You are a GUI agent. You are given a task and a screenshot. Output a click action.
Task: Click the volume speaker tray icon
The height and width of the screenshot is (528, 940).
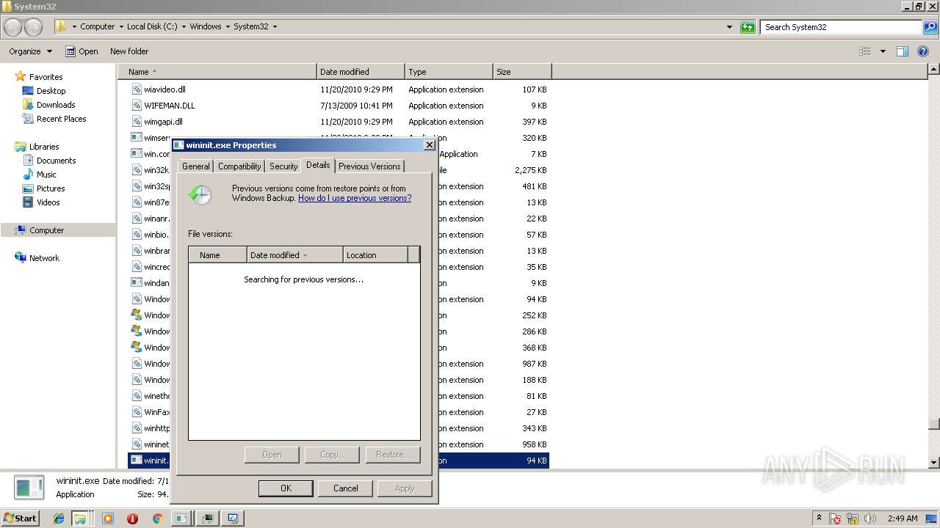[x=870, y=518]
